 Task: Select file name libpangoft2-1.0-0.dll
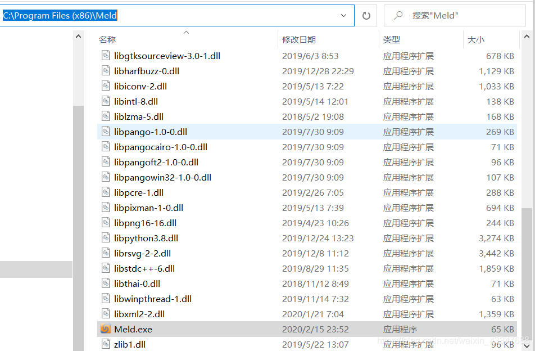point(156,162)
